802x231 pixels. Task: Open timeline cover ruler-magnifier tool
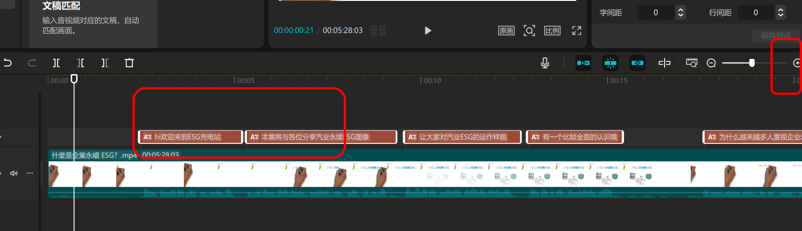(x=692, y=63)
